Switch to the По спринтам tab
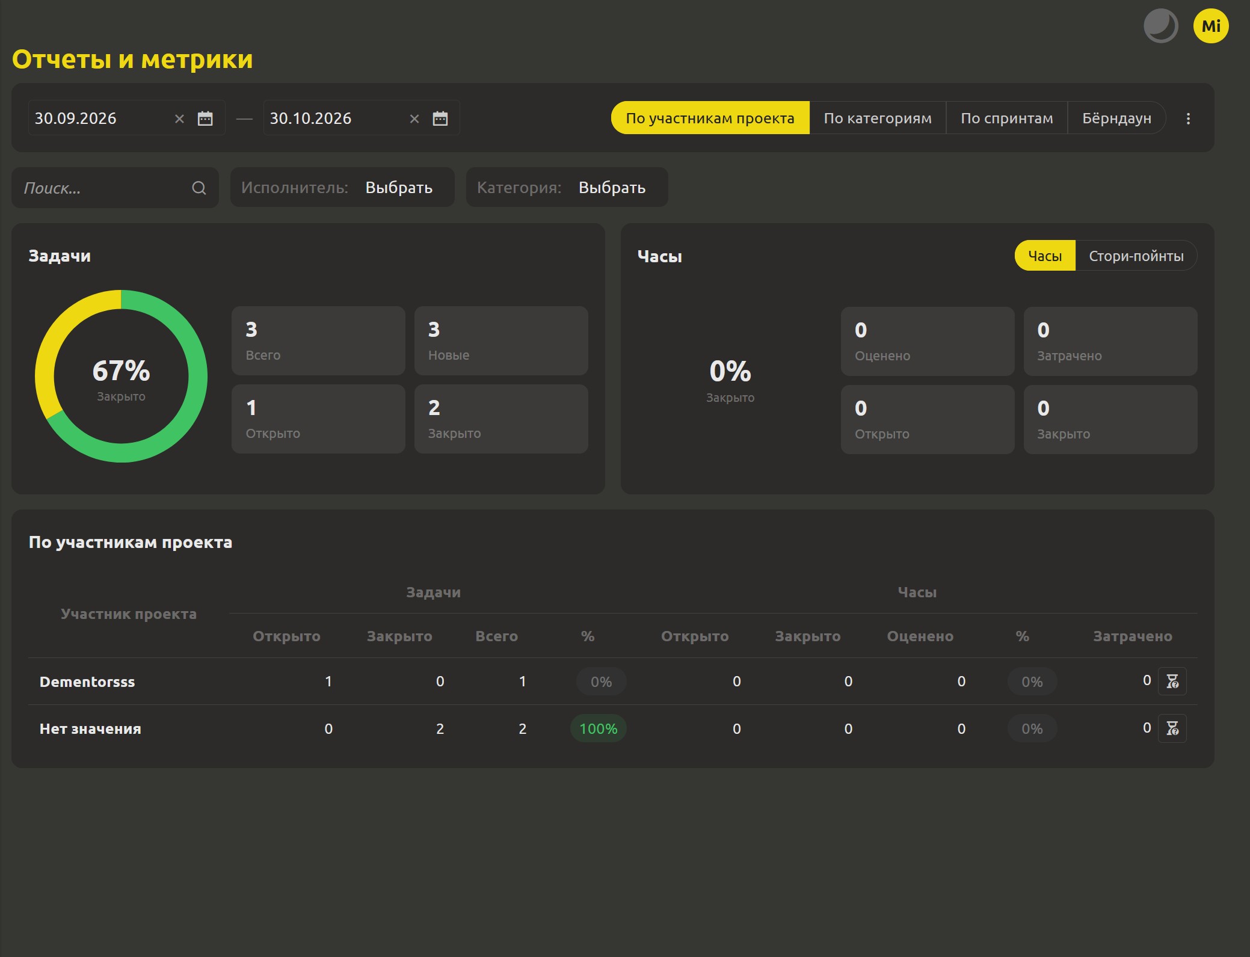1250x957 pixels. coord(1007,118)
